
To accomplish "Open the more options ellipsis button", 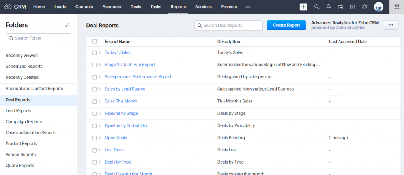I will point(391,25).
